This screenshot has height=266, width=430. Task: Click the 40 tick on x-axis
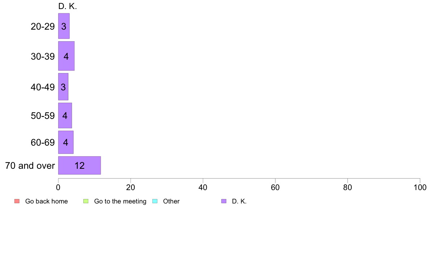pyautogui.click(x=203, y=187)
